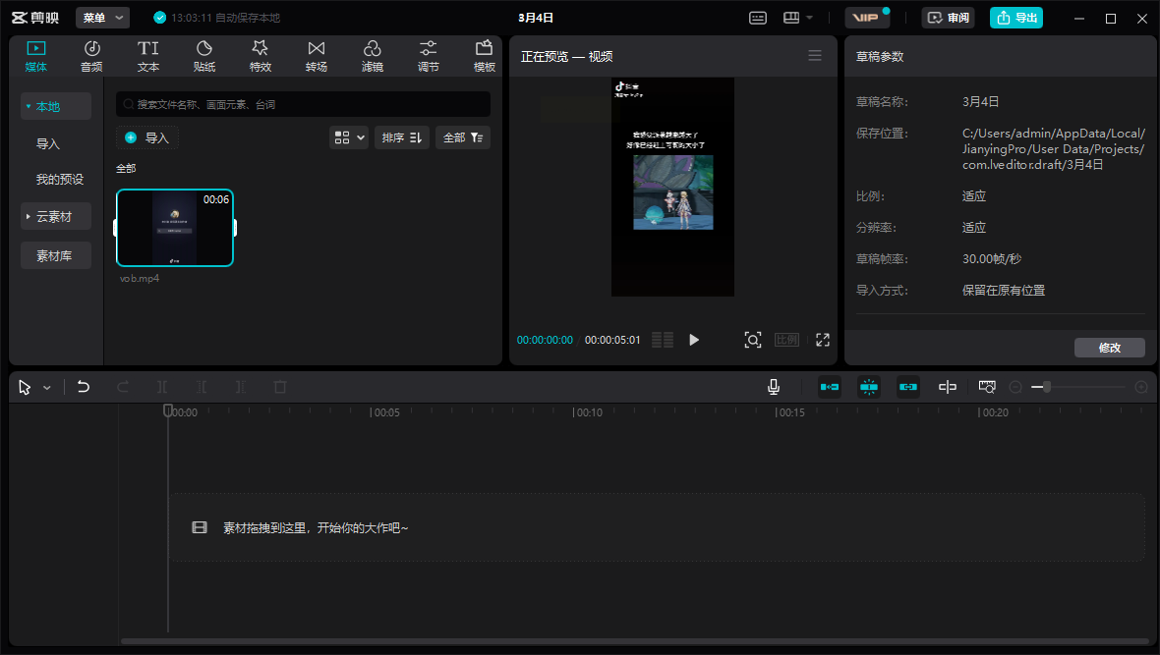Switch to the 音频 audio tab
1160x655 pixels.
point(91,56)
